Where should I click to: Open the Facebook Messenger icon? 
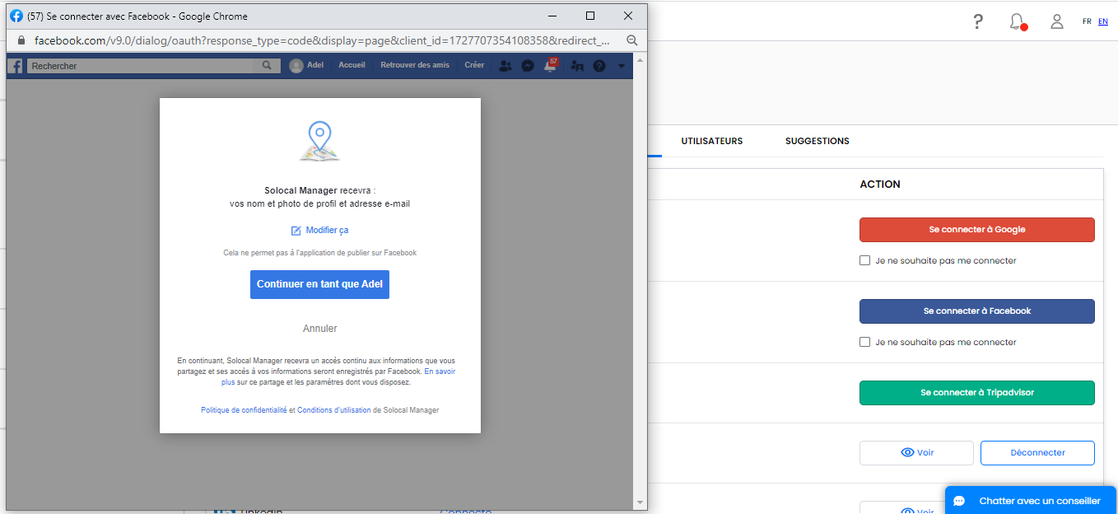pos(529,66)
